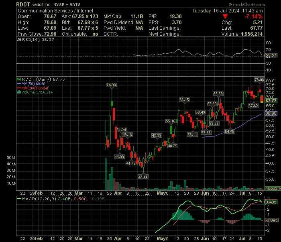Click the Optionable value no

pos(96,34)
